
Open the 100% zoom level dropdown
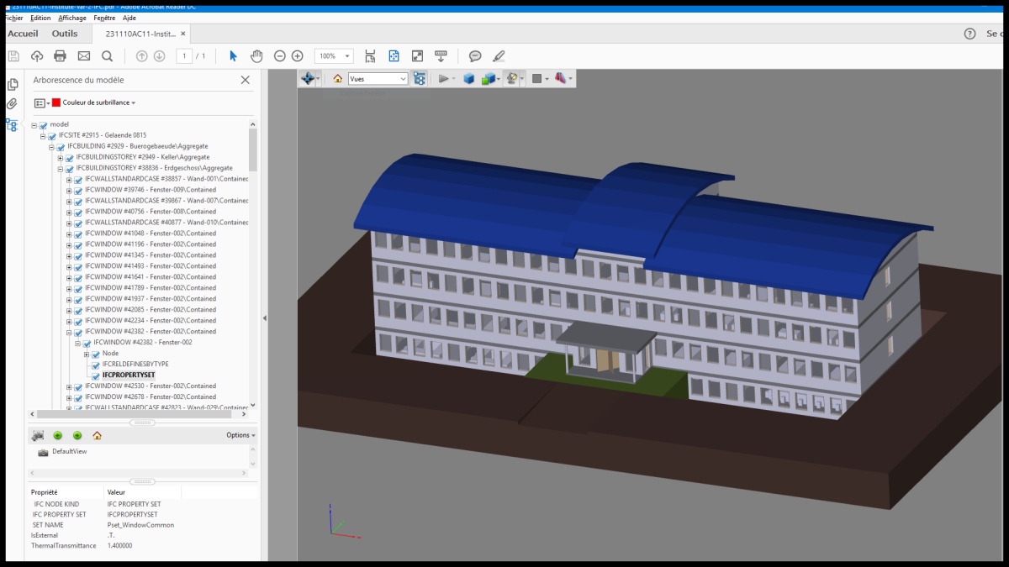(x=346, y=56)
